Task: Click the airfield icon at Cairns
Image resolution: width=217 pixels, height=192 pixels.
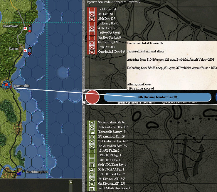Action: pyautogui.click(x=30, y=48)
